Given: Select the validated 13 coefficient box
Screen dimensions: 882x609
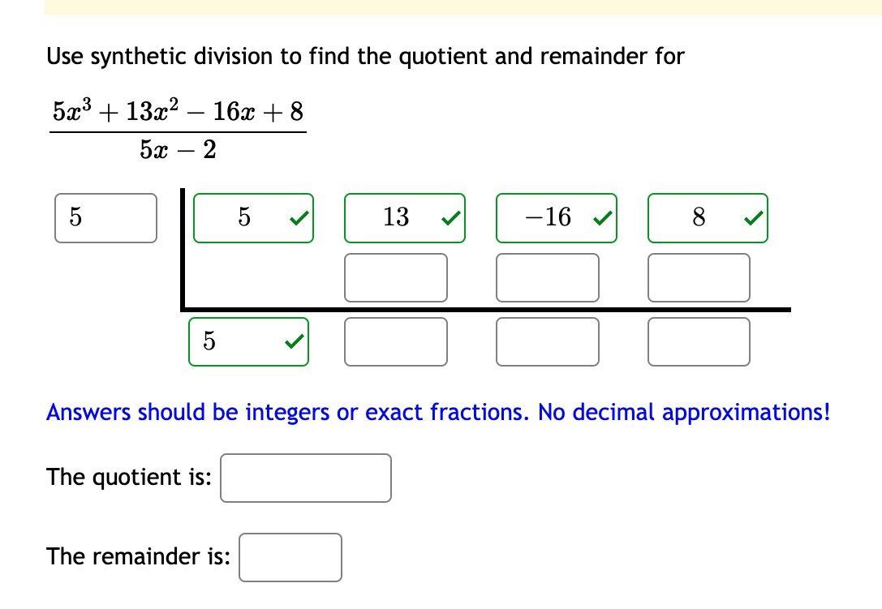Looking at the screenshot, I should (405, 217).
